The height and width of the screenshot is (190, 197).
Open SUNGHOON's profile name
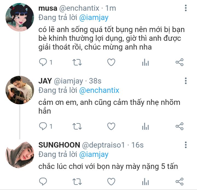tap(59, 145)
